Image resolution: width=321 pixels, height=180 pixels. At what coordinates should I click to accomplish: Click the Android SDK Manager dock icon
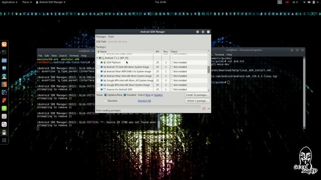[x=4, y=132]
